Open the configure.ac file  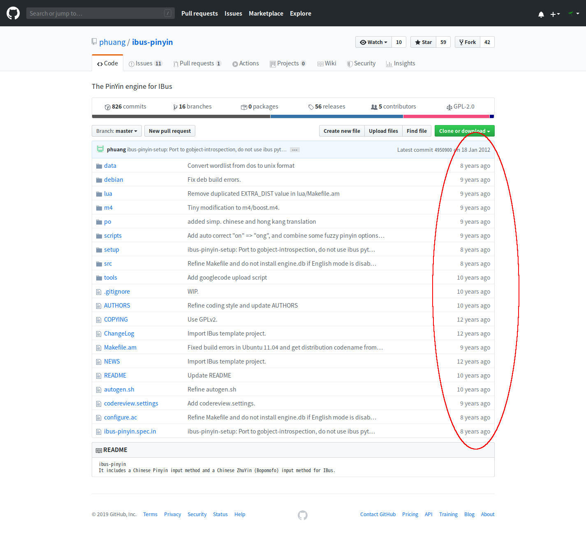120,417
